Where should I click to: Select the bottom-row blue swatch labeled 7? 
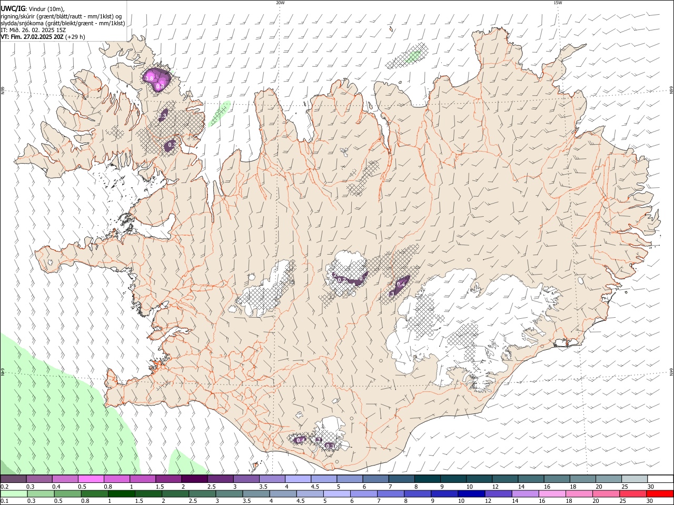(x=391, y=493)
